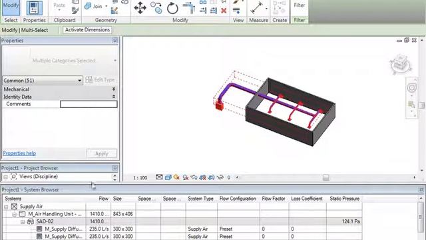The height and width of the screenshot is (240, 426).
Task: Click the Visual Style cube icon
Action: click(168, 177)
